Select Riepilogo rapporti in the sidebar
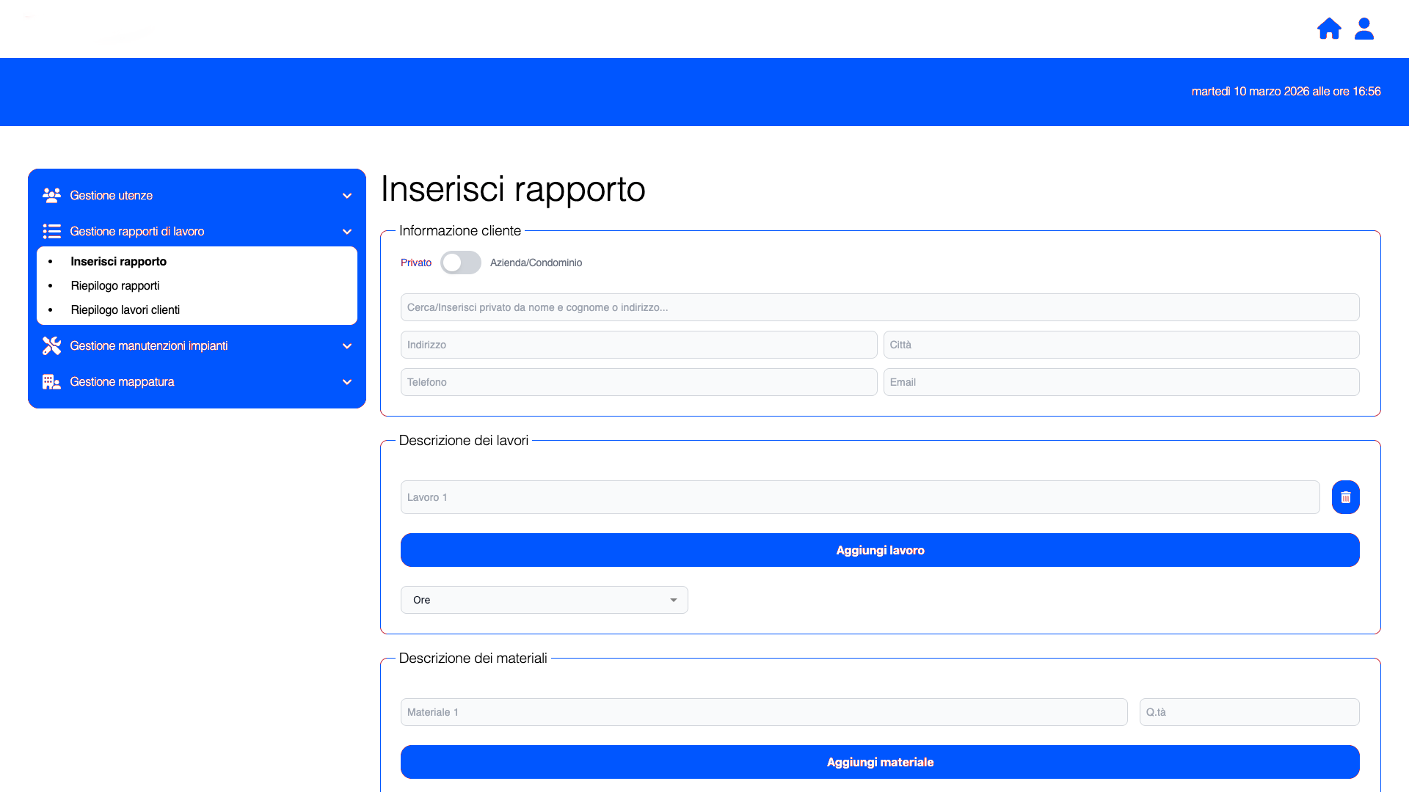 pos(115,285)
